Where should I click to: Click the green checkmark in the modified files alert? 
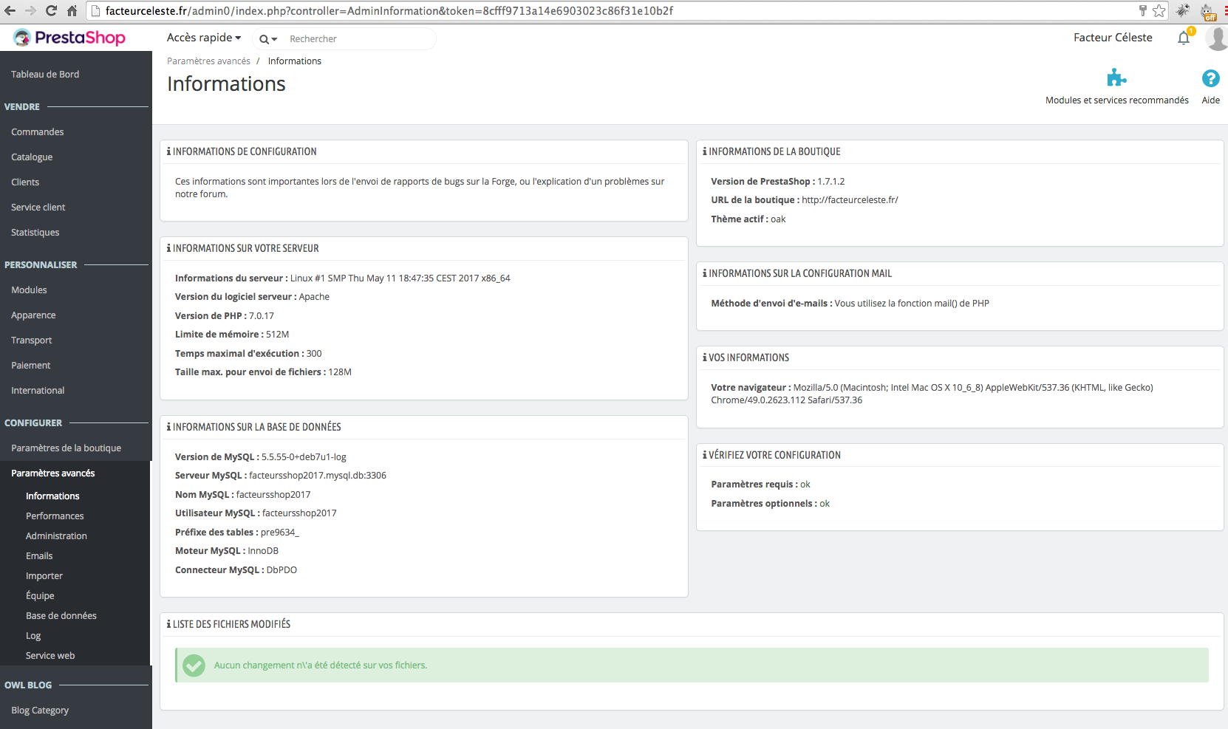coord(194,665)
